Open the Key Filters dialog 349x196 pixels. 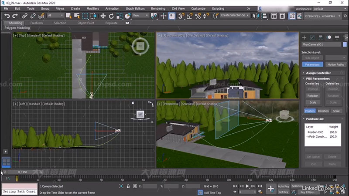(308, 192)
